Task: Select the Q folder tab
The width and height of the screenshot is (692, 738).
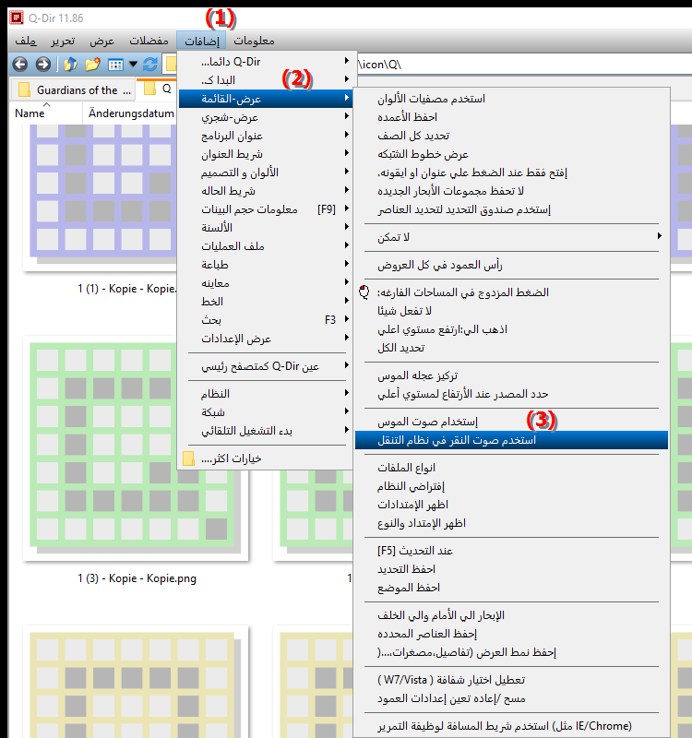Action: (157, 89)
